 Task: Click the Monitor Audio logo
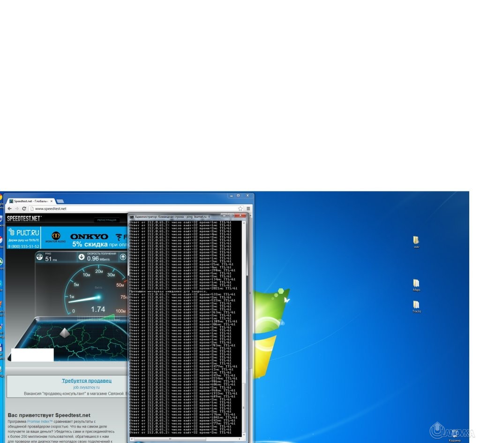[56, 237]
